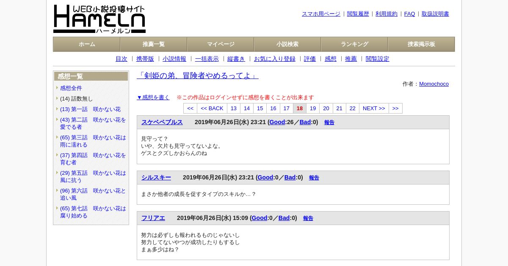The height and width of the screenshot is (266, 508).
Task: Go to page 15
Action: click(x=260, y=108)
